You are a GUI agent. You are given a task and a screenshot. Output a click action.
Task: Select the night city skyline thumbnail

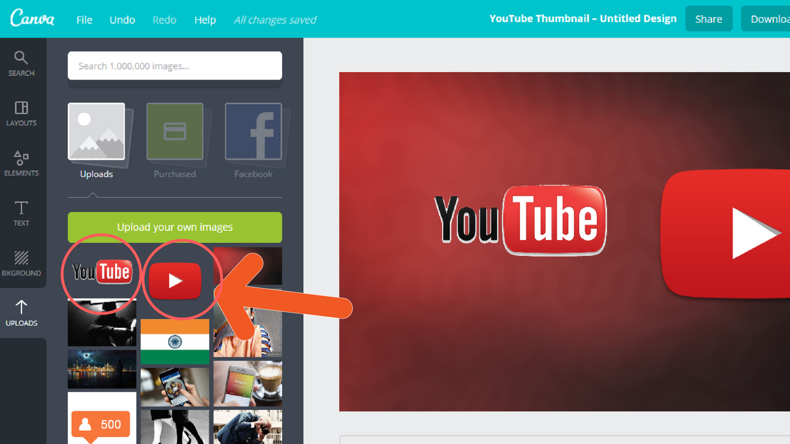pyautogui.click(x=102, y=369)
